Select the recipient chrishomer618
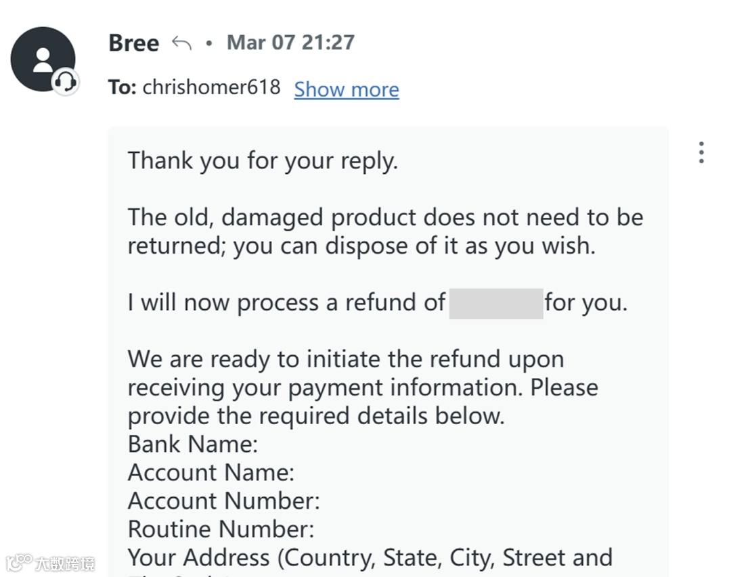The height and width of the screenshot is (577, 731). pyautogui.click(x=211, y=87)
